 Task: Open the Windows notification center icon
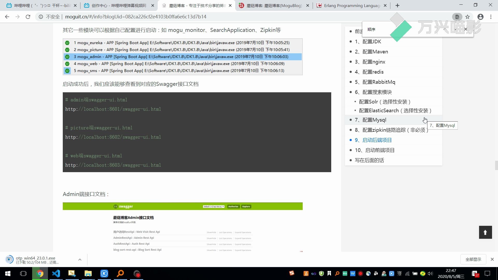coord(487,274)
